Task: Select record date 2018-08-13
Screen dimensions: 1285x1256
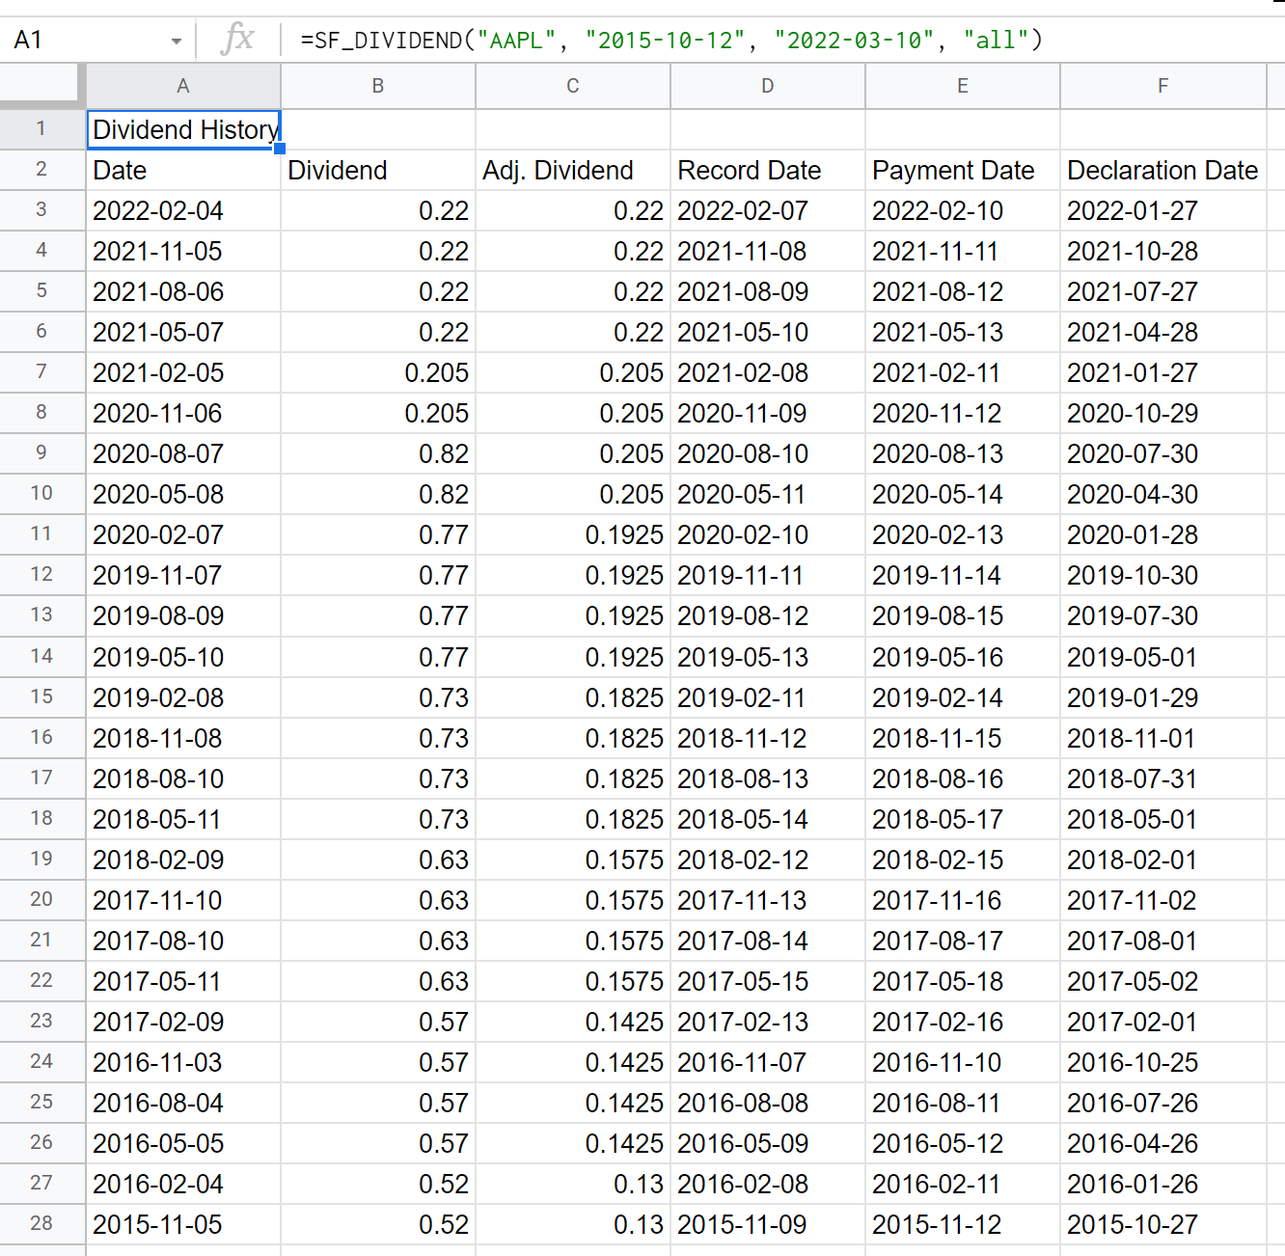Action: click(x=768, y=778)
